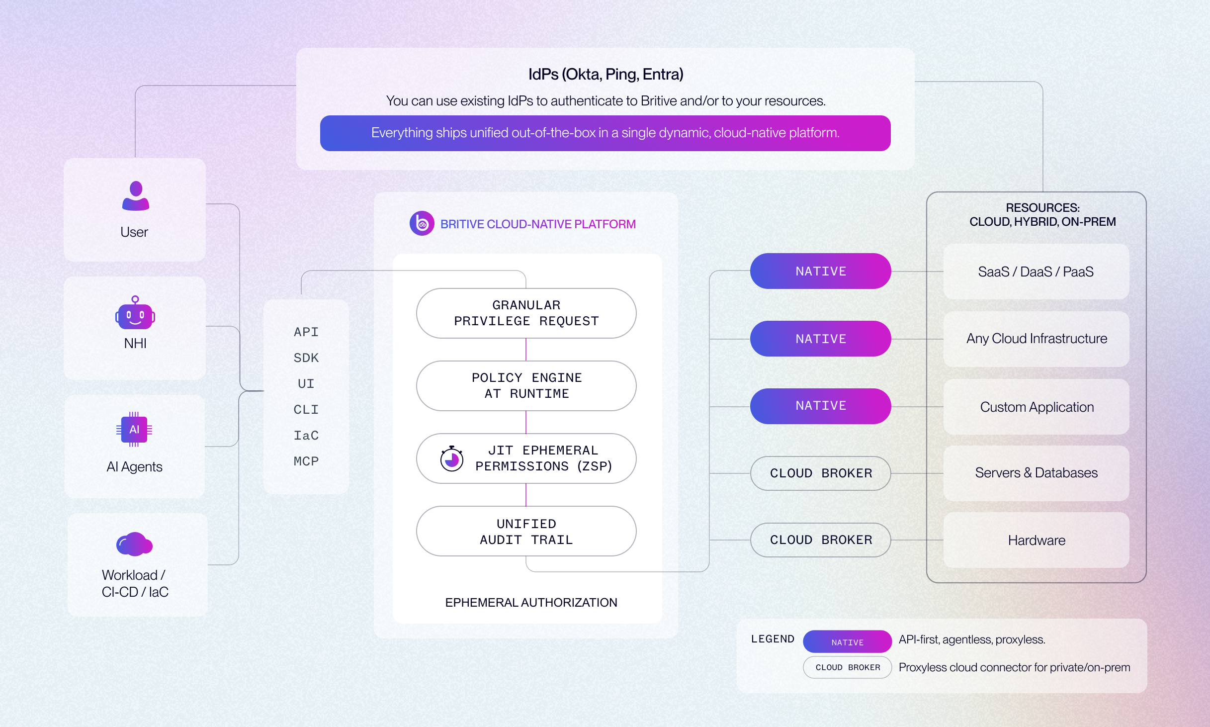Viewport: 1210px width, 727px height.
Task: Click the Workload cloud icon
Action: point(134,545)
